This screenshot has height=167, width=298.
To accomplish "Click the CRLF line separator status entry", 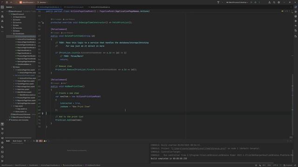I will [x=269, y=165].
